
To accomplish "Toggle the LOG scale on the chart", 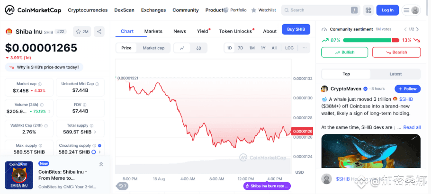I will pyautogui.click(x=289, y=48).
